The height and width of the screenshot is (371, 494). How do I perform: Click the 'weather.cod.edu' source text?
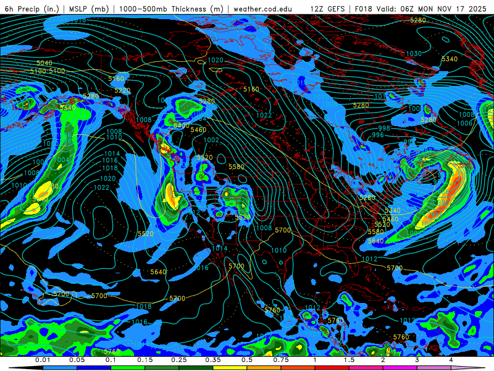click(262, 9)
